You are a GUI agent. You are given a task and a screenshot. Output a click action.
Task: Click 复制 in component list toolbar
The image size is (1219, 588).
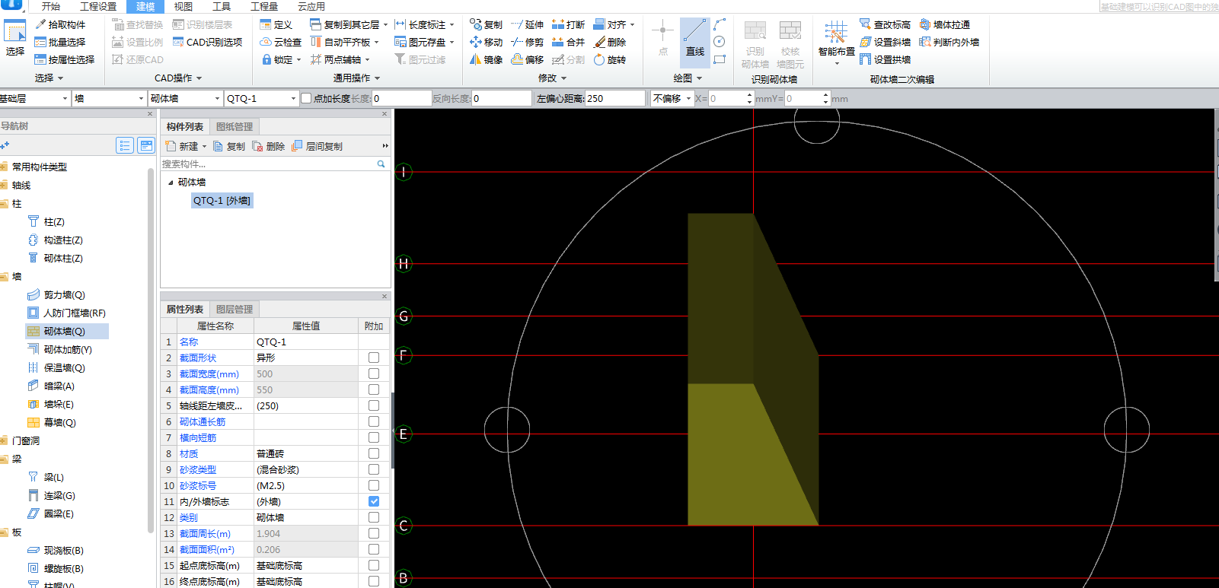coord(229,146)
